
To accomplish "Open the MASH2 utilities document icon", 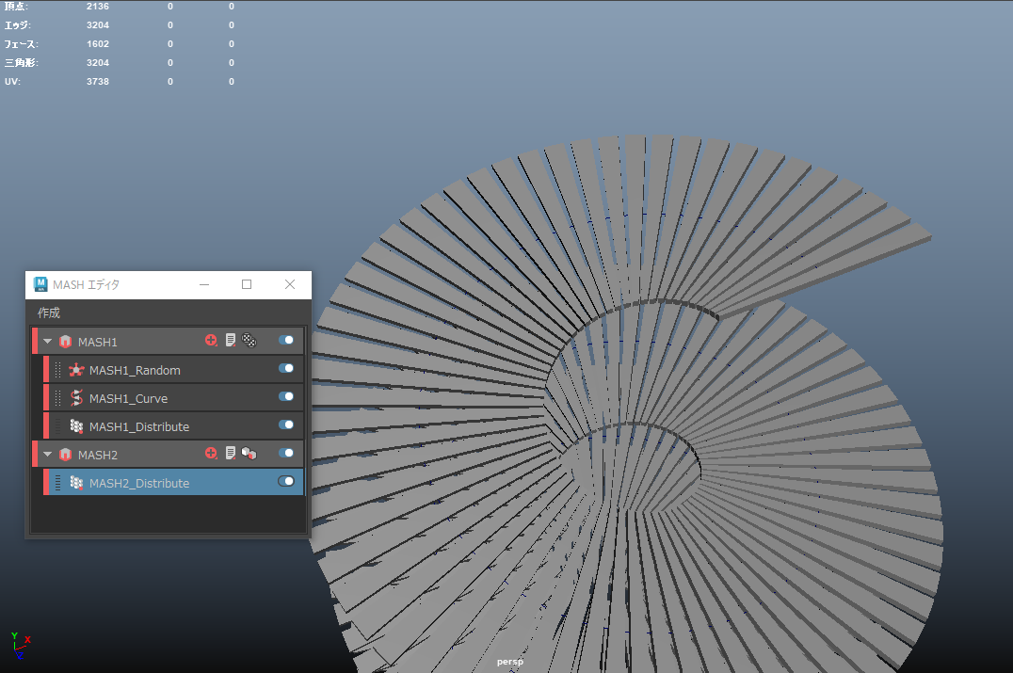I will [230, 454].
